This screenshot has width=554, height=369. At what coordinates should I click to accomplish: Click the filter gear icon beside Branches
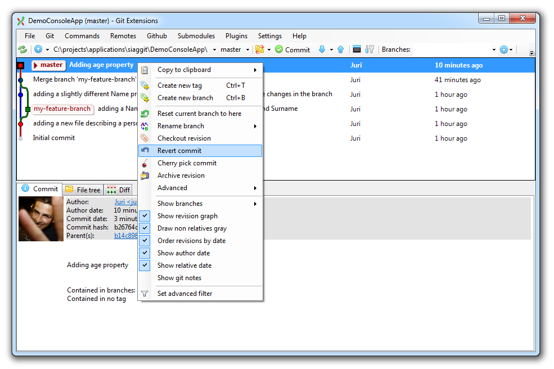(503, 49)
